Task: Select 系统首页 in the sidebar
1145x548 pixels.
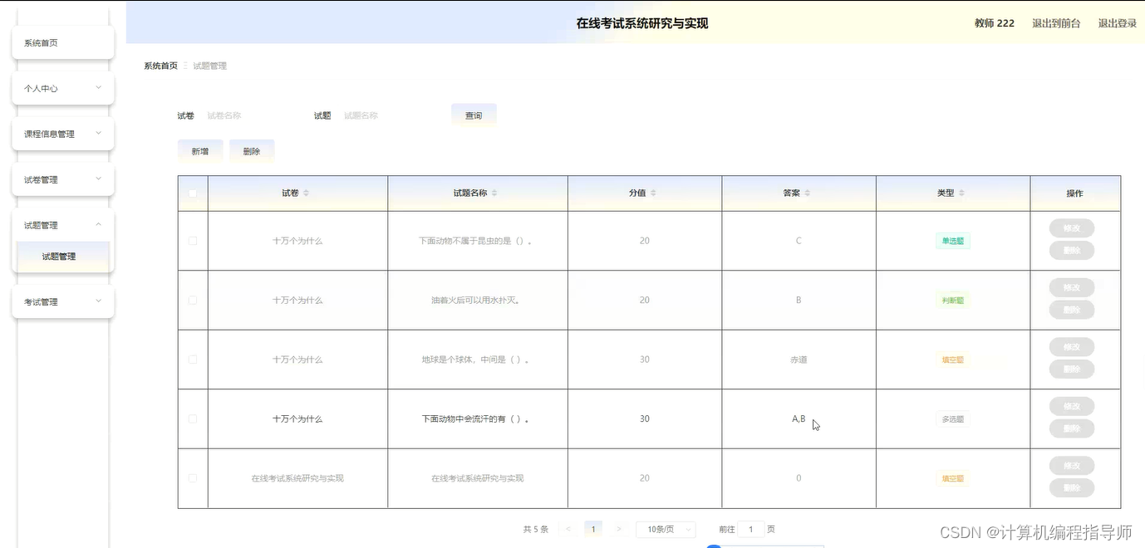Action: point(62,42)
